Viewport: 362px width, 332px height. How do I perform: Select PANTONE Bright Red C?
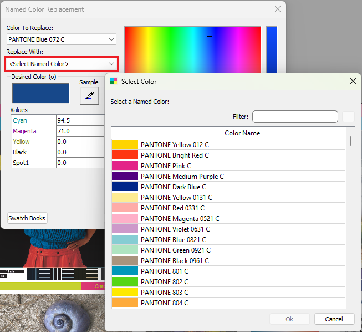pyautogui.click(x=228, y=155)
